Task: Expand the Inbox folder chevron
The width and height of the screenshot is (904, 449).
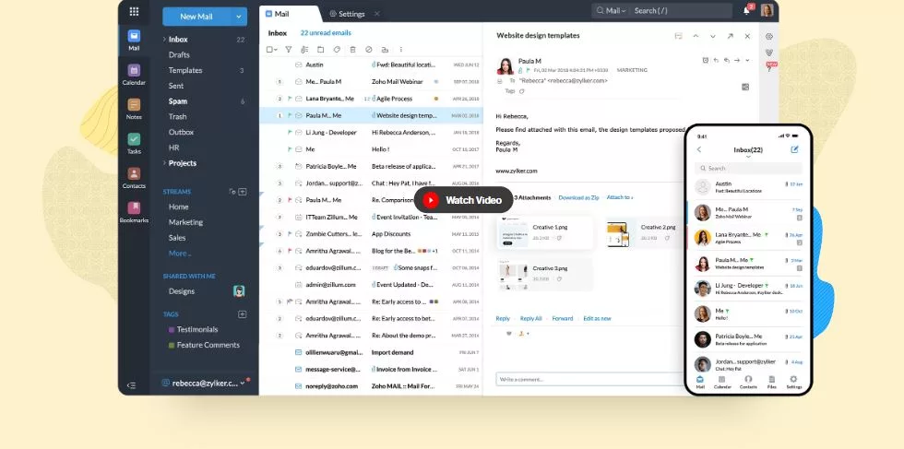Action: click(x=164, y=40)
